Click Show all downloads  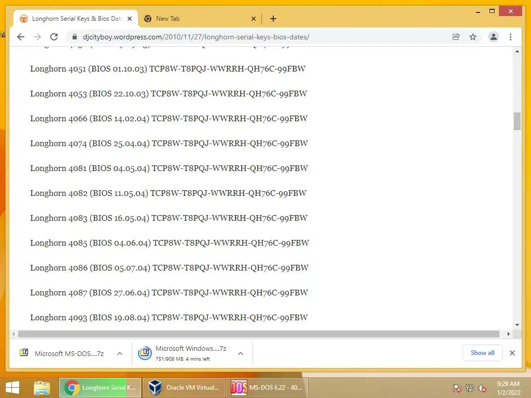[483, 352]
